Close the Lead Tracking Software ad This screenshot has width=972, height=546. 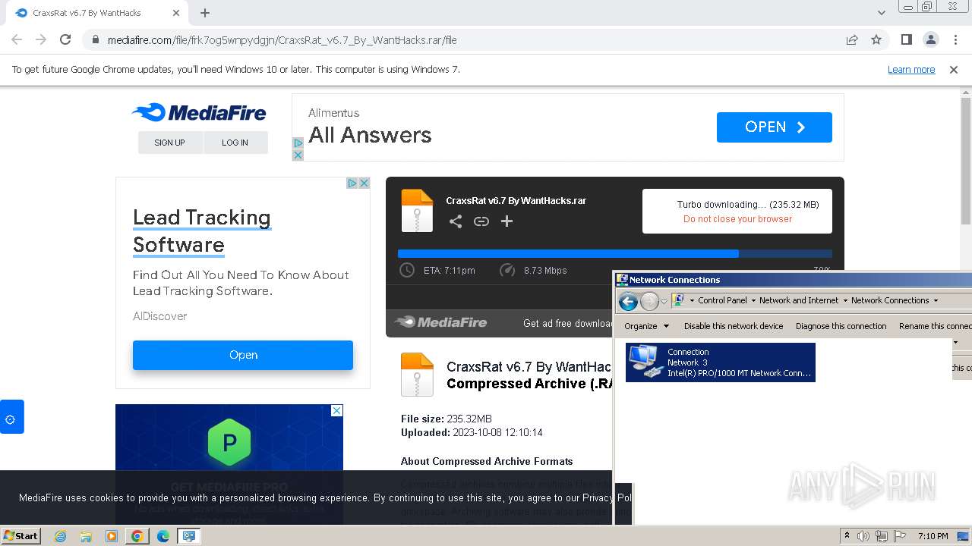pos(364,183)
